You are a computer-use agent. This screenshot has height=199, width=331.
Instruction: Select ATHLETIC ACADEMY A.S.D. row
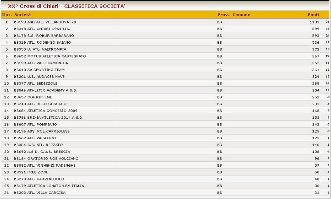click(x=165, y=90)
